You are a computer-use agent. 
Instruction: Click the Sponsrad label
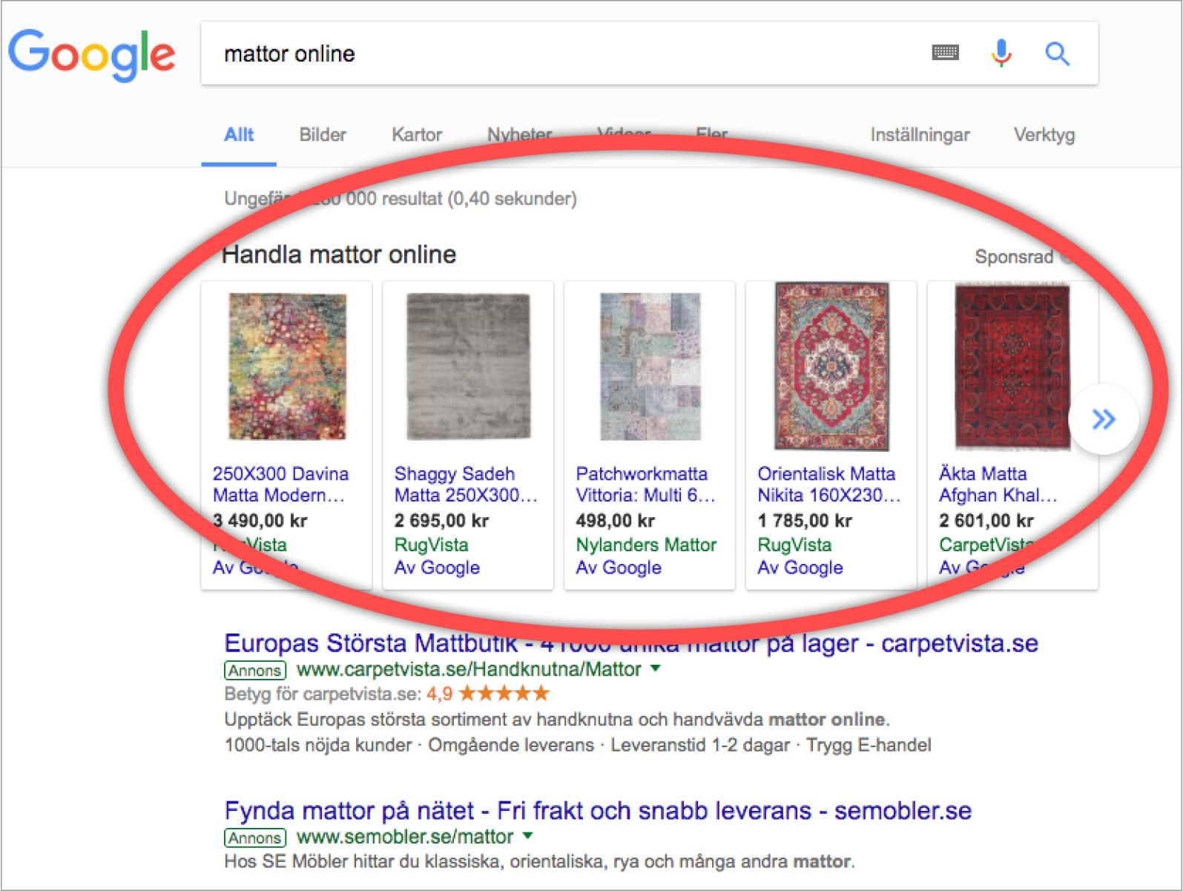(1014, 257)
